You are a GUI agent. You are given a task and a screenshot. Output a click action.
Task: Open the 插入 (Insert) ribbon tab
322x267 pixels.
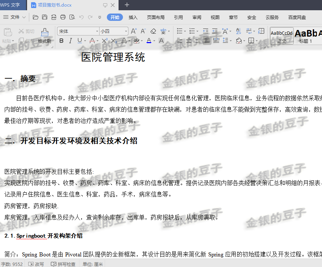point(133,17)
